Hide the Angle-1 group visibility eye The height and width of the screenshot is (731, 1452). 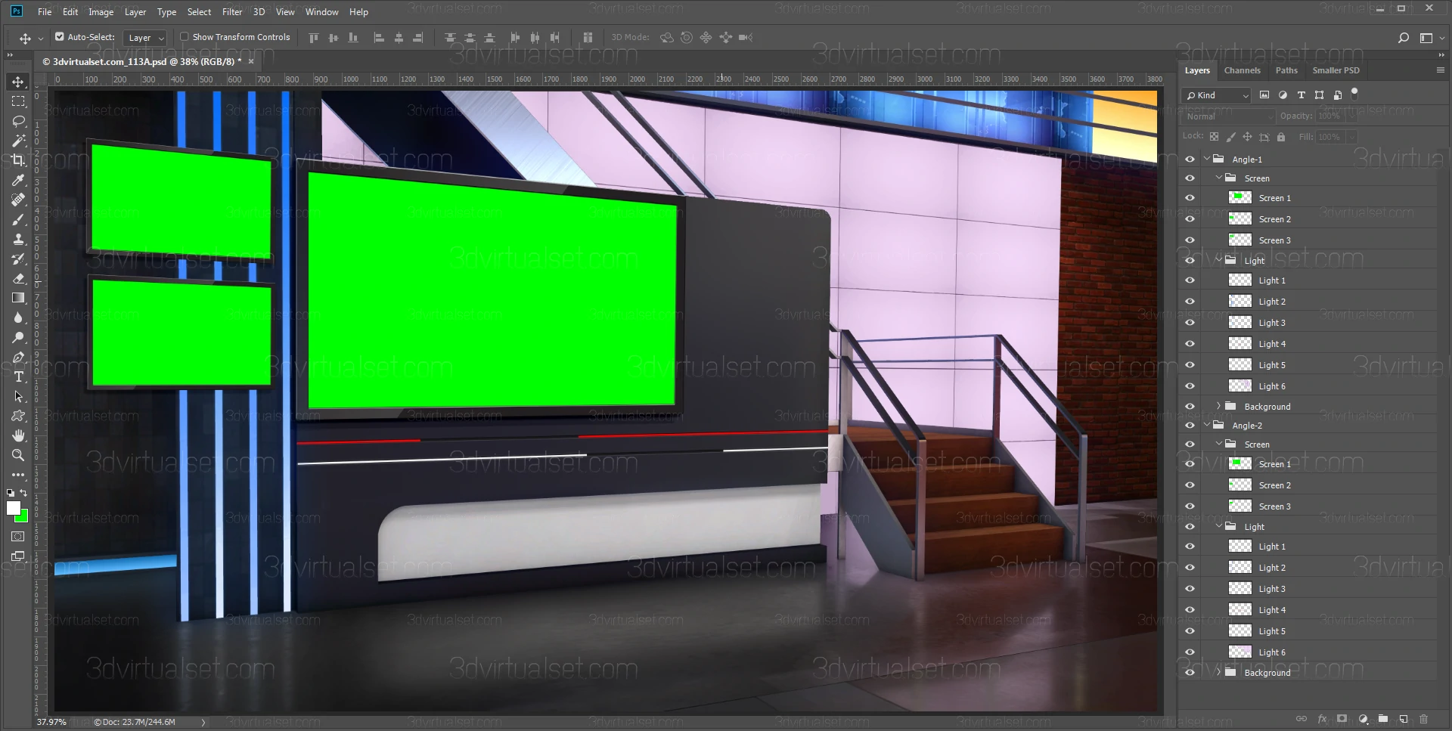point(1190,159)
